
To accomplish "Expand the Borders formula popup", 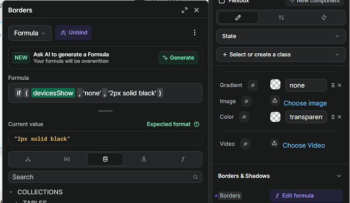I will 184,10.
